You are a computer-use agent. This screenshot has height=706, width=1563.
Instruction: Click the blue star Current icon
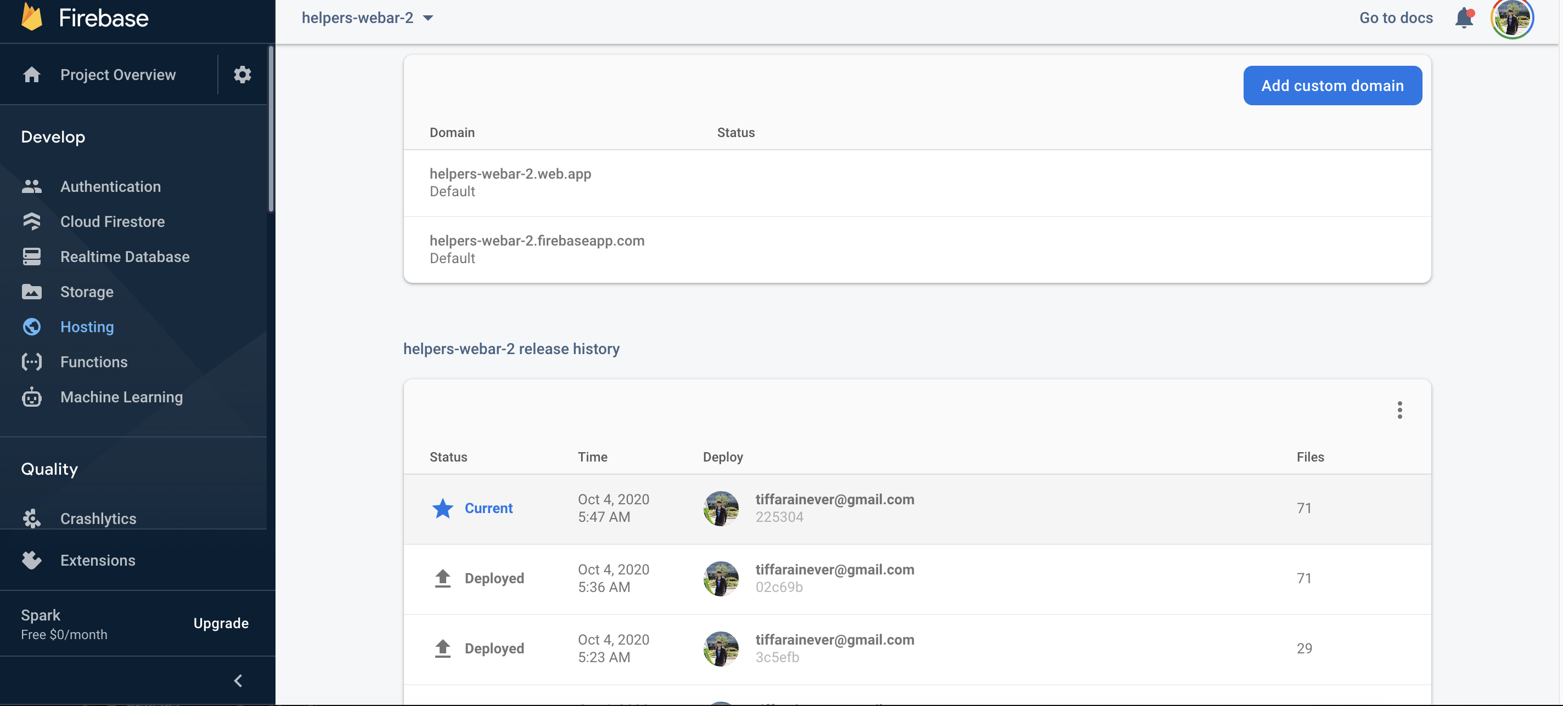442,509
